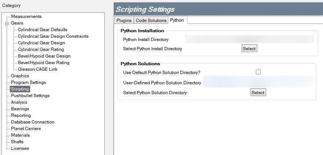323x155 pixels.
Task: Open Licenses category
Action: click(x=20, y=148)
